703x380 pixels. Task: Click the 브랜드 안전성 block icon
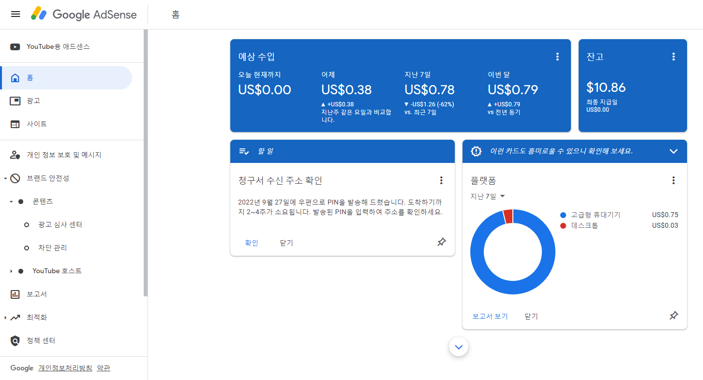pyautogui.click(x=15, y=178)
